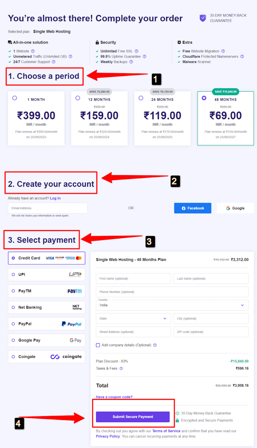Select the UPI payment option
This screenshot has height=448, width=257.
coord(47,274)
